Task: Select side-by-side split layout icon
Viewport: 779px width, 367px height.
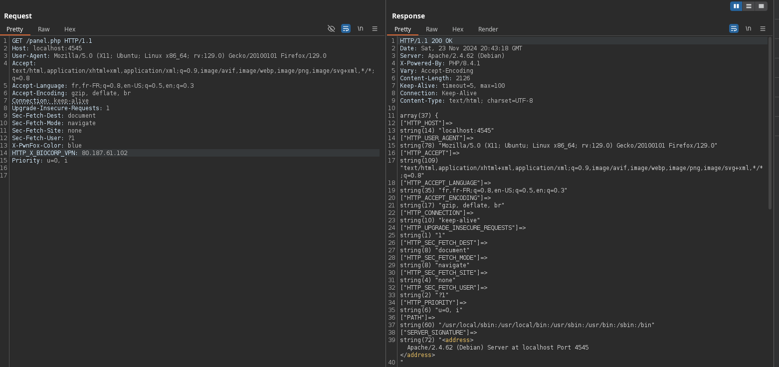Action: coord(736,6)
